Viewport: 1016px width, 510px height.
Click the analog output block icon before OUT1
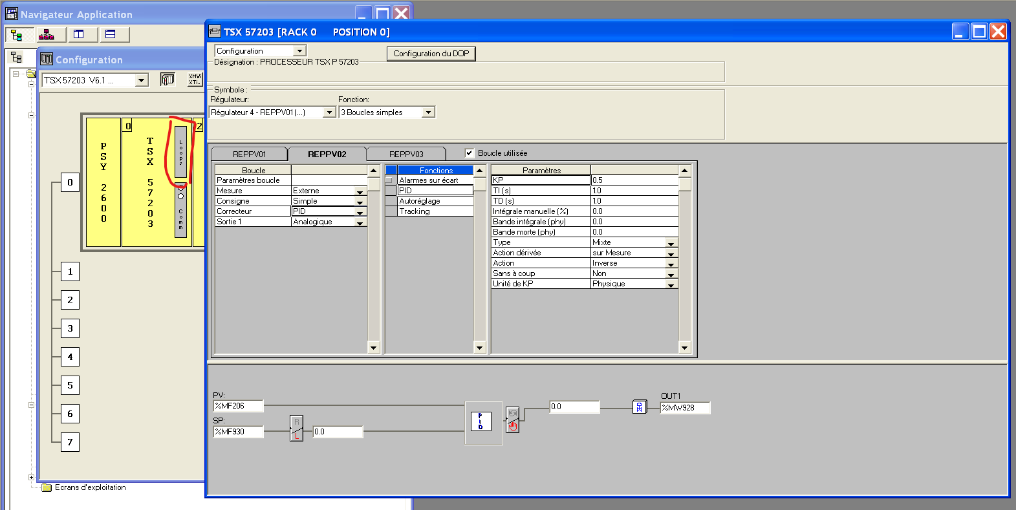click(x=639, y=407)
